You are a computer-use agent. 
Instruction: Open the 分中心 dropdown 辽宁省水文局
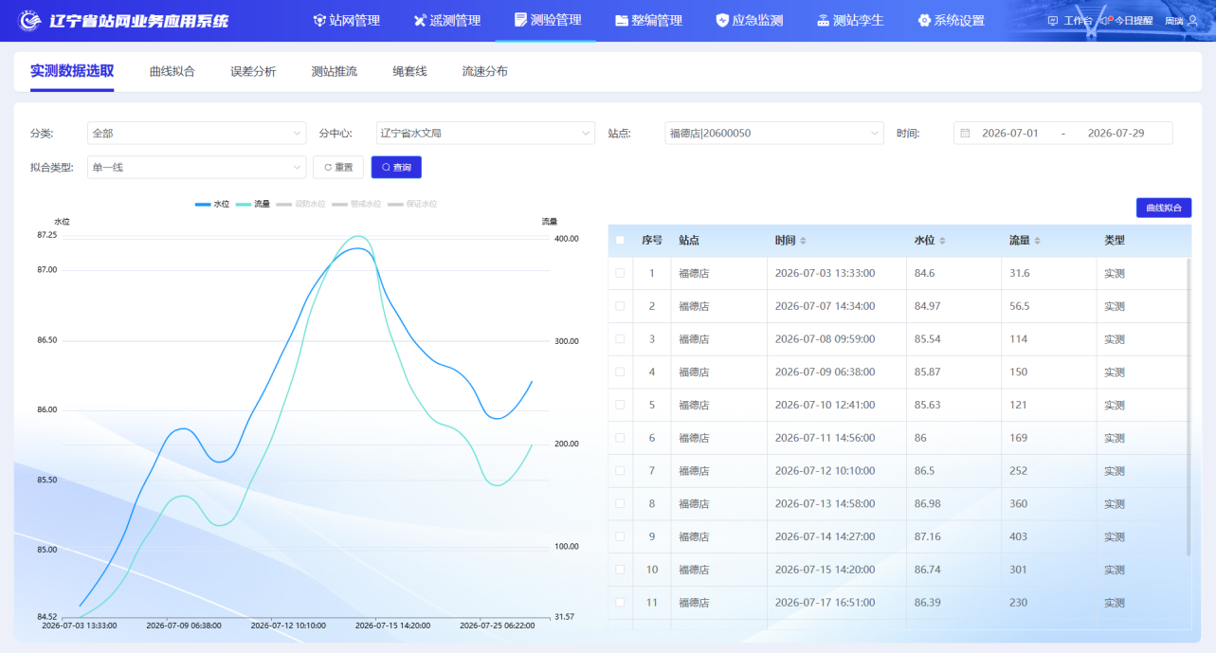coord(485,134)
